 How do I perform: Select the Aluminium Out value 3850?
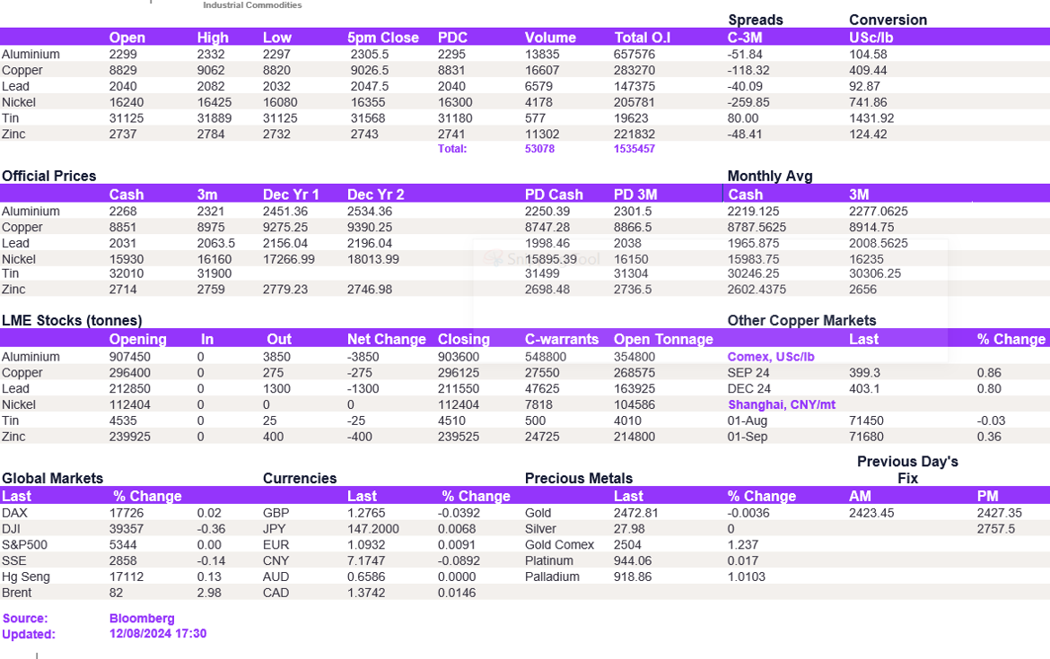(x=276, y=357)
